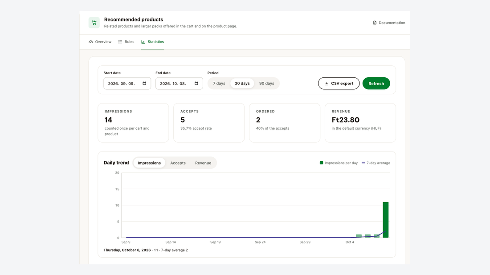The width and height of the screenshot is (490, 275).
Task: Select the 7 days period
Action: click(x=219, y=83)
